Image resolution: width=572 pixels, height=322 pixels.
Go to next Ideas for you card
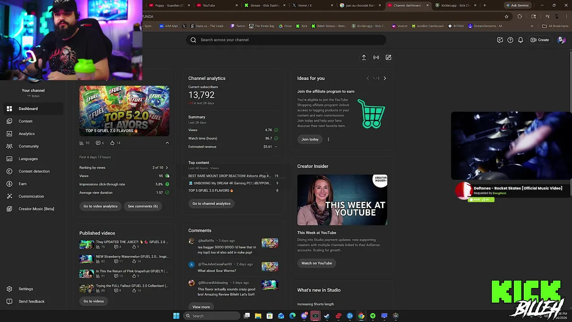click(385, 78)
